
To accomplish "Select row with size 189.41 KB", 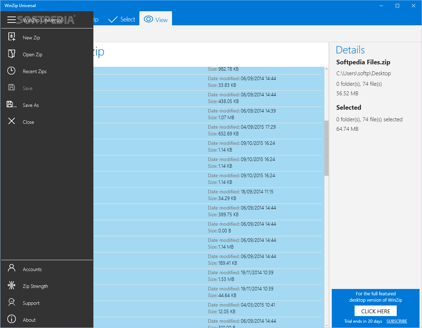I will 207,260.
